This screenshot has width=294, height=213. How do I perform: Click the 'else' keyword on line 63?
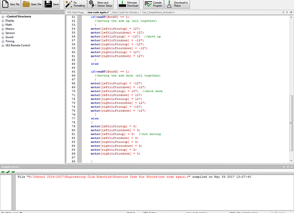click(x=95, y=64)
